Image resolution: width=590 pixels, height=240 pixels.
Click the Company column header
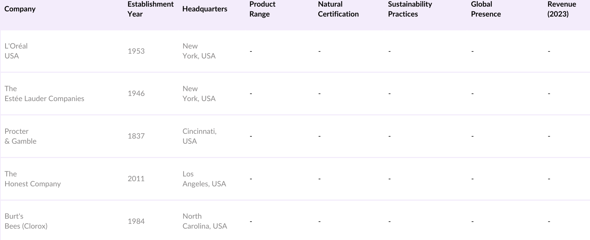(20, 9)
